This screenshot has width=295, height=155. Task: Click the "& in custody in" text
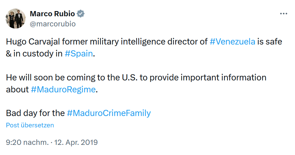(x=34, y=53)
